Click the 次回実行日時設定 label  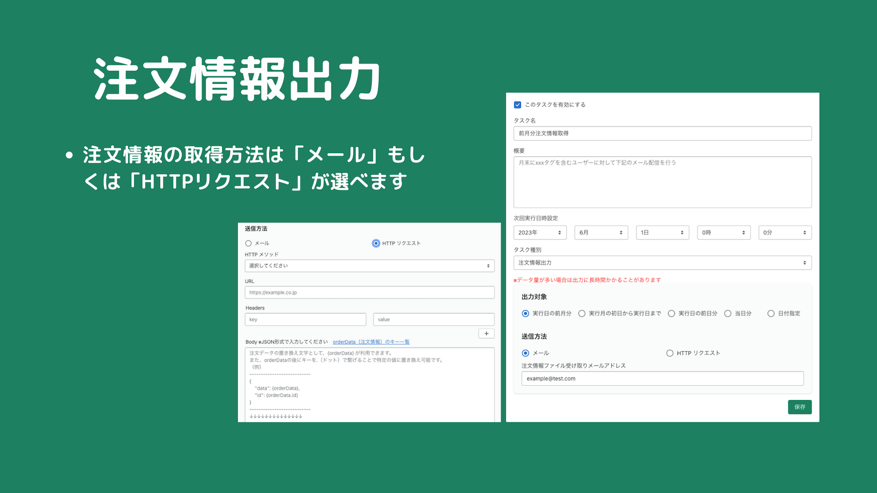click(x=536, y=218)
